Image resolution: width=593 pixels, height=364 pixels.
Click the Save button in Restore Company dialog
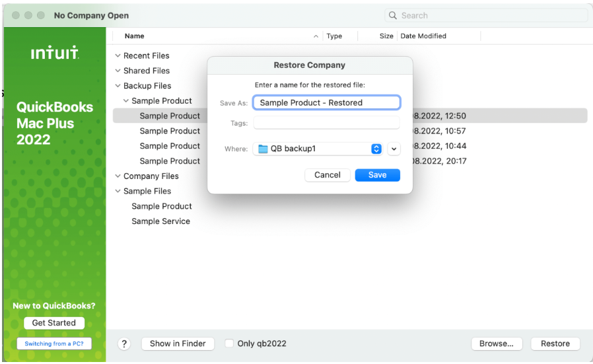(x=377, y=175)
